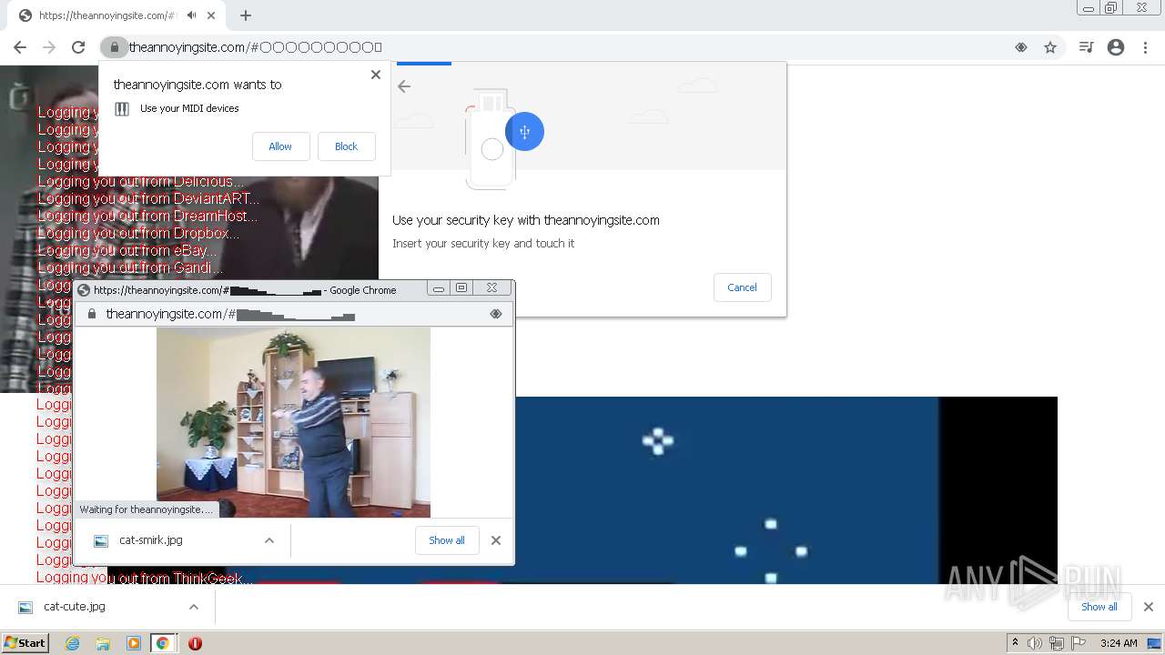Click the 'Logging you out from Gandi...' text
The image size is (1165, 655).
tap(130, 267)
